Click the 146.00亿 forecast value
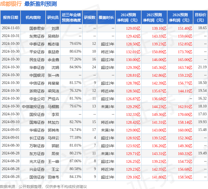The height and width of the screenshot is (189, 208). 159,60
